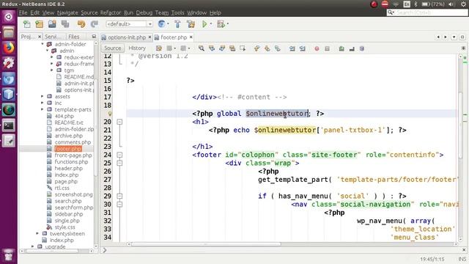Expand the template-parts folder node

(43, 109)
